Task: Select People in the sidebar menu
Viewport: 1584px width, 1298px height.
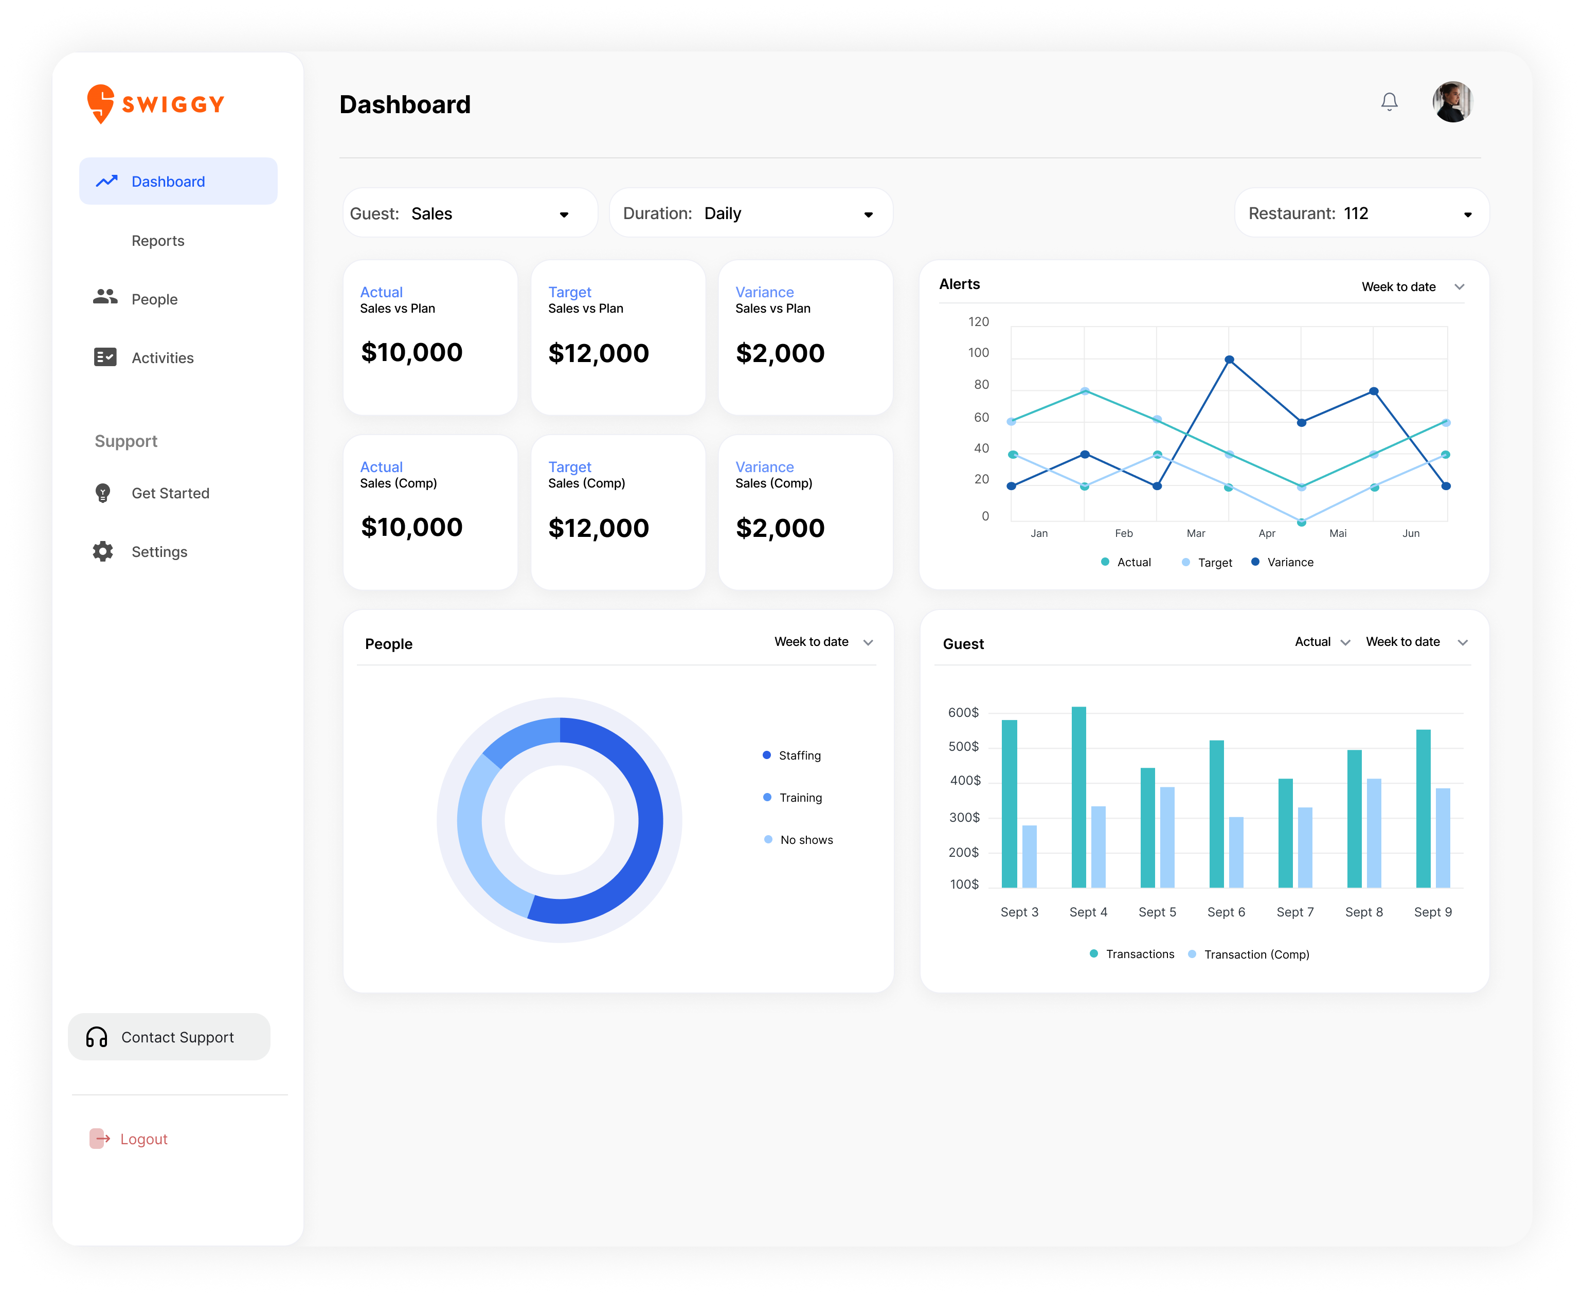Action: [154, 298]
